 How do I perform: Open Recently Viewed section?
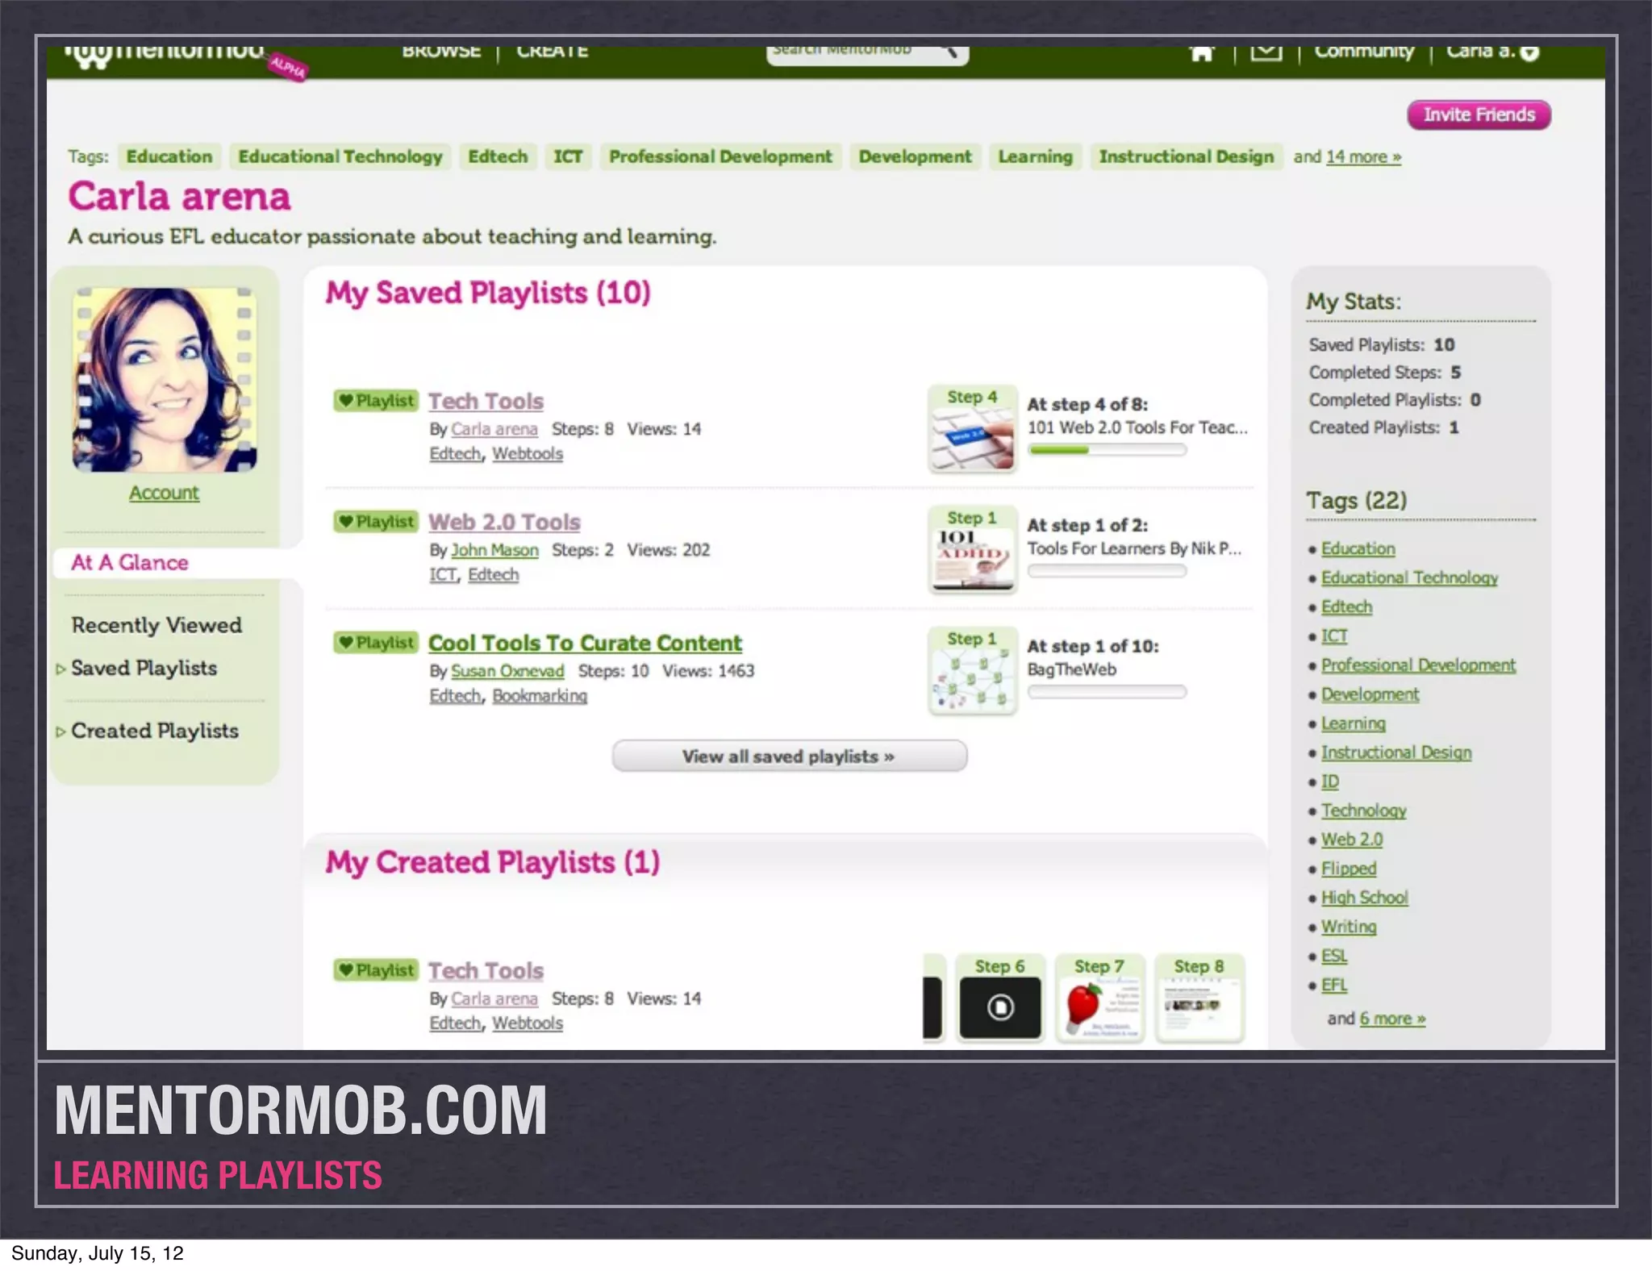click(156, 625)
